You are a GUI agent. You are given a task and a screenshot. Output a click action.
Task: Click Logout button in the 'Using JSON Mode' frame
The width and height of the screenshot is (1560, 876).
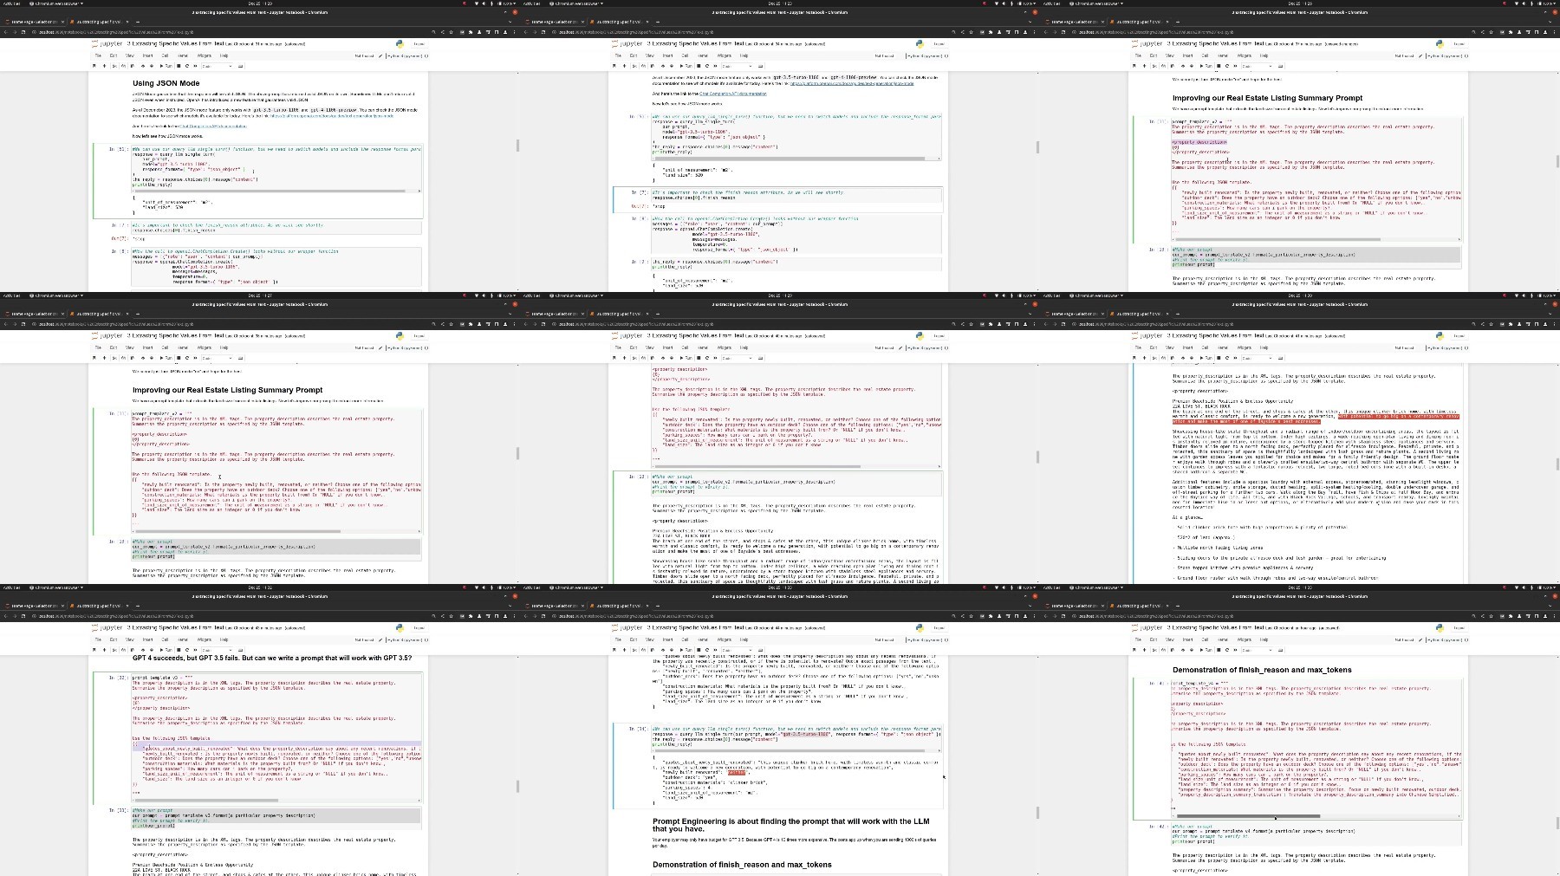(x=419, y=43)
